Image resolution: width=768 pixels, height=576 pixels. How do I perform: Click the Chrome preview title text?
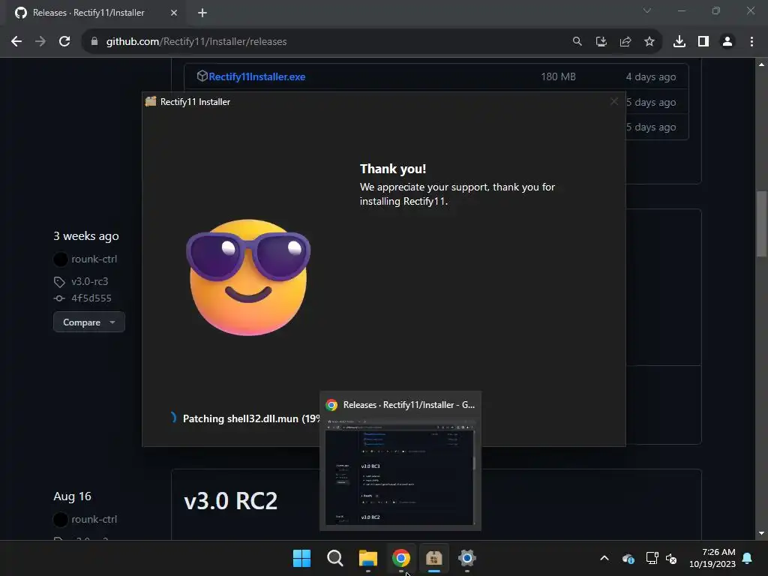pos(409,405)
